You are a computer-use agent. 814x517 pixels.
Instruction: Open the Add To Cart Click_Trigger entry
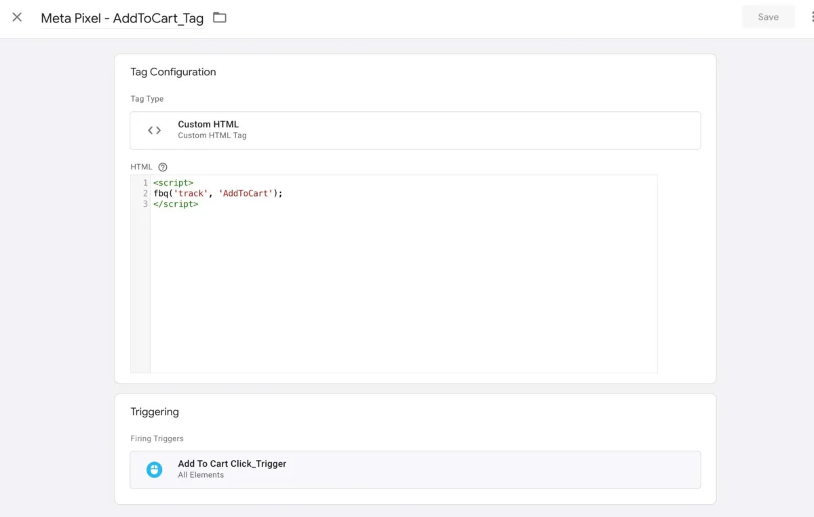pyautogui.click(x=415, y=470)
